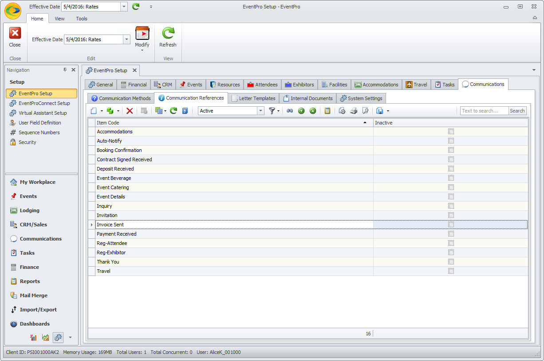544x361 pixels.
Task: Open the ribbon Effective Date dropdown
Action: 127,39
